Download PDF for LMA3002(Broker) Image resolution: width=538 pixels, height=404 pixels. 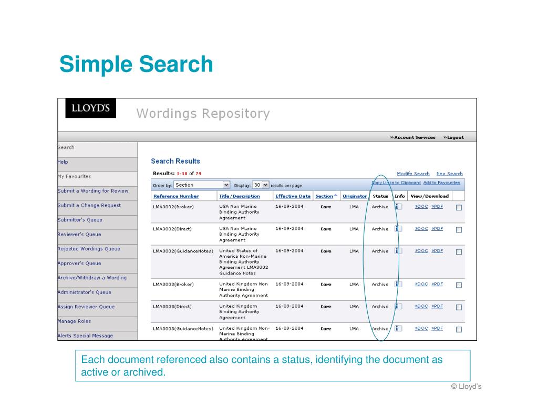pos(437,206)
